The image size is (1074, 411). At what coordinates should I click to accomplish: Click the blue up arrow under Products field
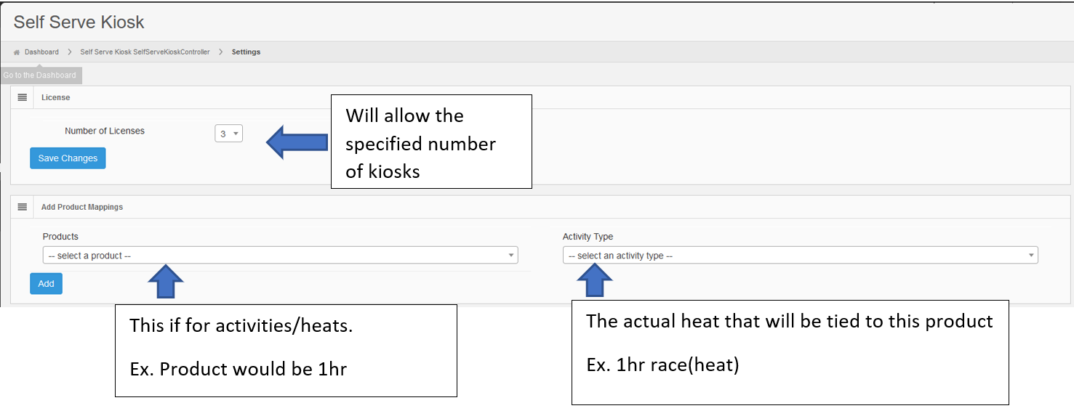click(x=167, y=281)
